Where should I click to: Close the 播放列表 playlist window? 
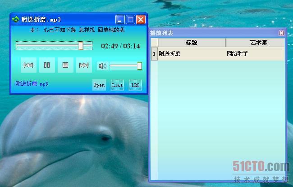[281, 33]
